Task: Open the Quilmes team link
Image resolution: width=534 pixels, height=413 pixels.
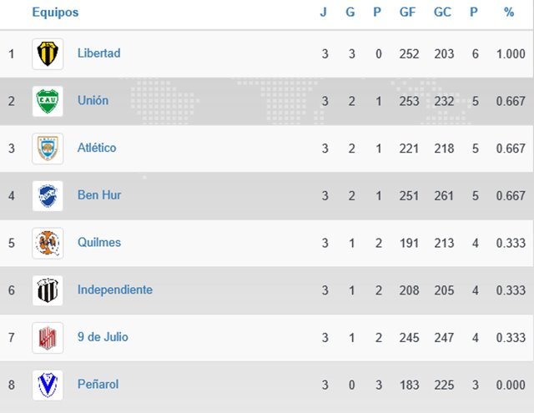Action: coord(98,243)
